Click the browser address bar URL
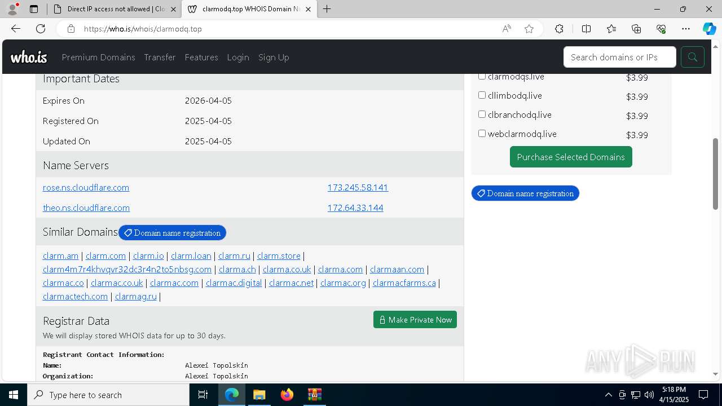722x406 pixels. click(x=143, y=29)
